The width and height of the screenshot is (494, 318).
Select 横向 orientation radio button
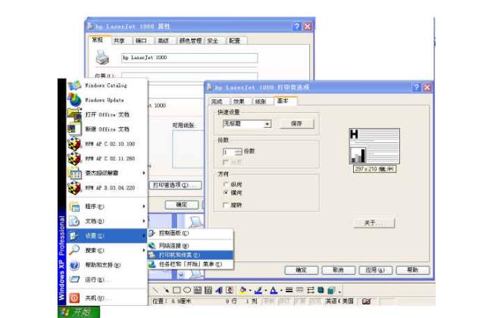pos(226,192)
